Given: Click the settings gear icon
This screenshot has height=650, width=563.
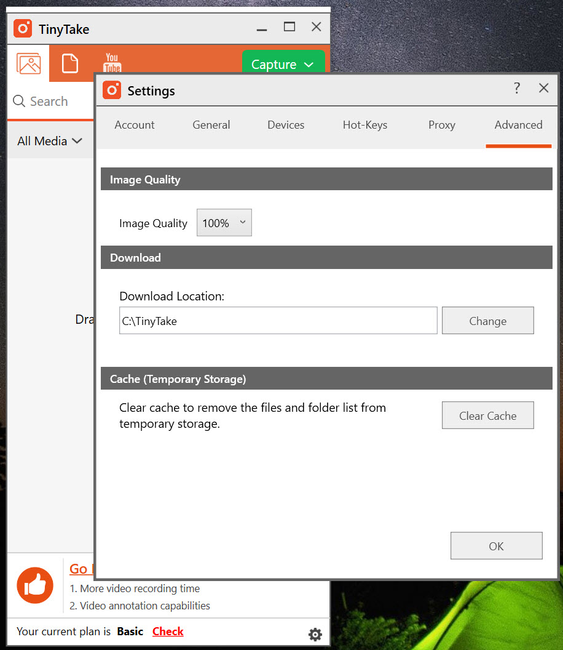Looking at the screenshot, I should coord(315,635).
